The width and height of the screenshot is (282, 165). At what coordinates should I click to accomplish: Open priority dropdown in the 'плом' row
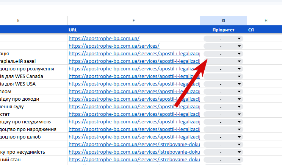[223, 92]
